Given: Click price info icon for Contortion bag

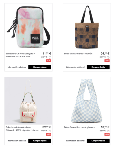Looking at the screenshot, I should click(108, 131).
